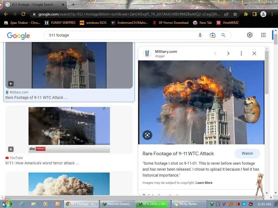Open the 2pac Shakur bookmark

pyautogui.click(x=22, y=23)
